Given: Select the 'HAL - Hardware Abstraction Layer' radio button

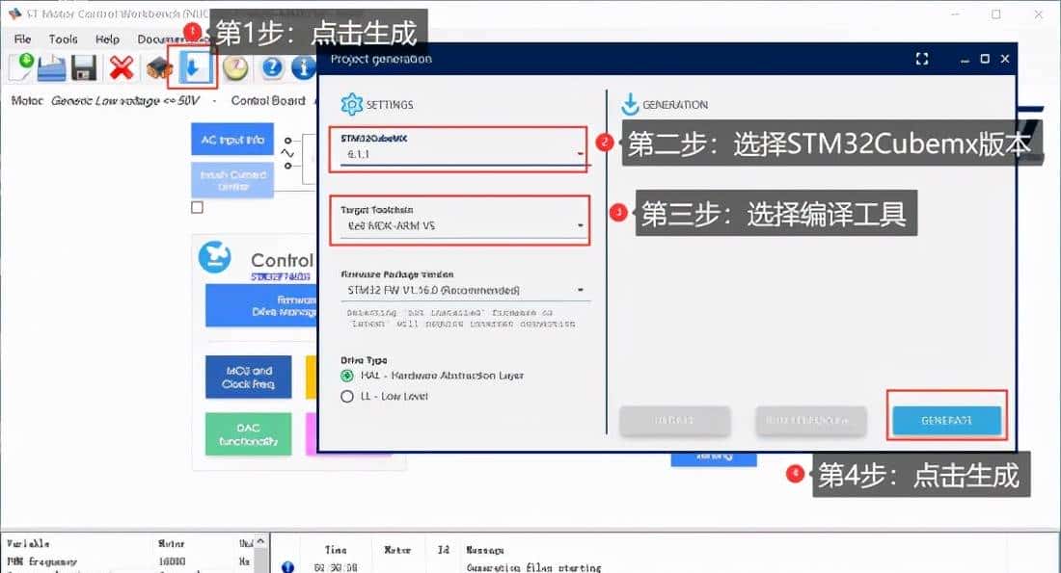Looking at the screenshot, I should point(346,378).
